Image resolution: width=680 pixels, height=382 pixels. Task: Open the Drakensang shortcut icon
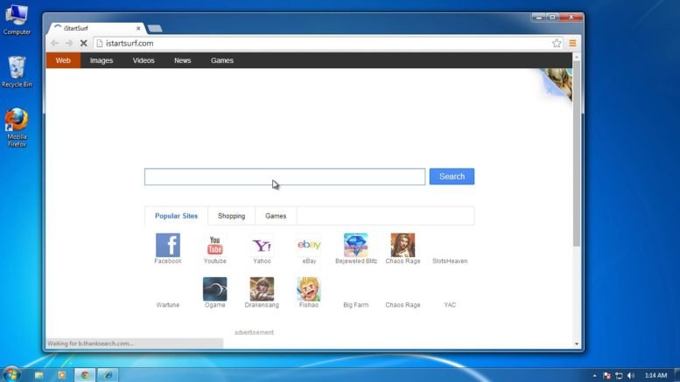tap(262, 288)
